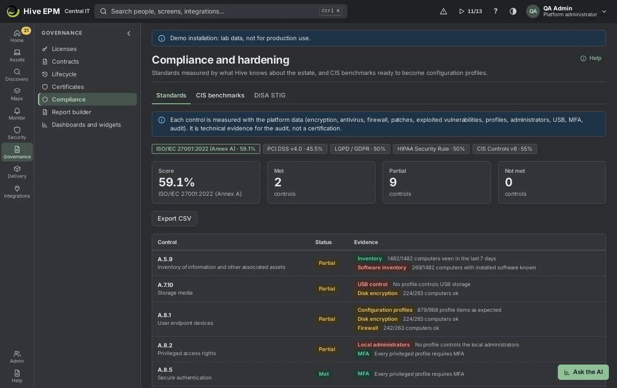
Task: Open Maps from the sidebar
Action: point(17,94)
